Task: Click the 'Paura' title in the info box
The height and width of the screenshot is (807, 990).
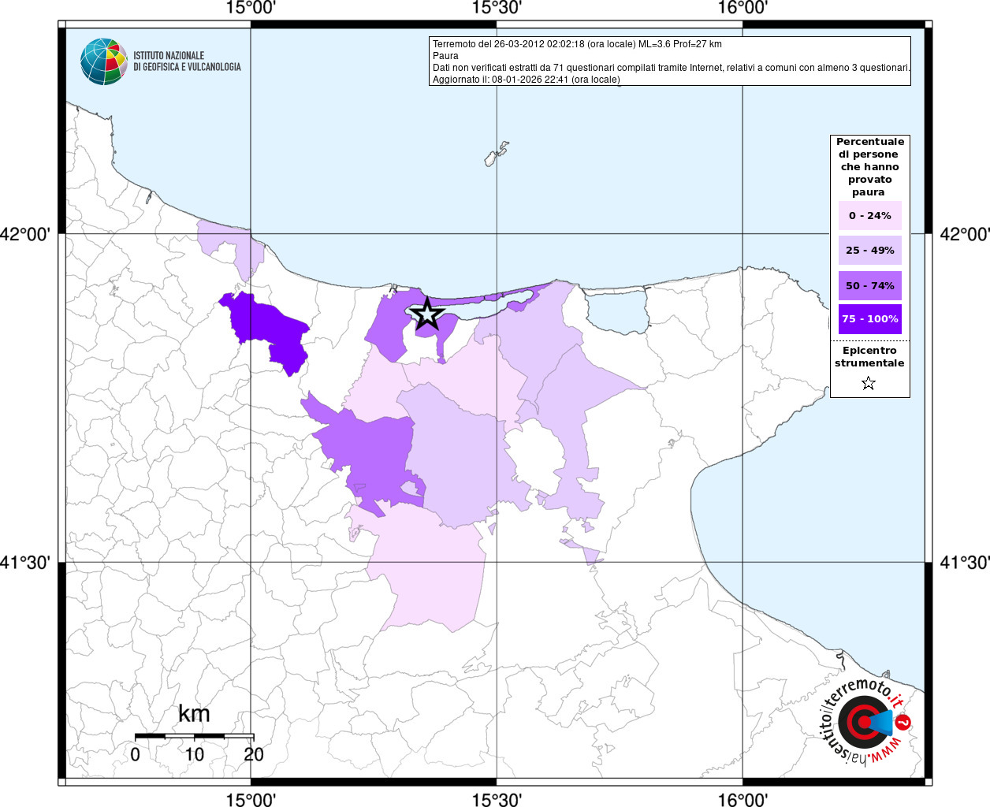Action: [x=445, y=56]
